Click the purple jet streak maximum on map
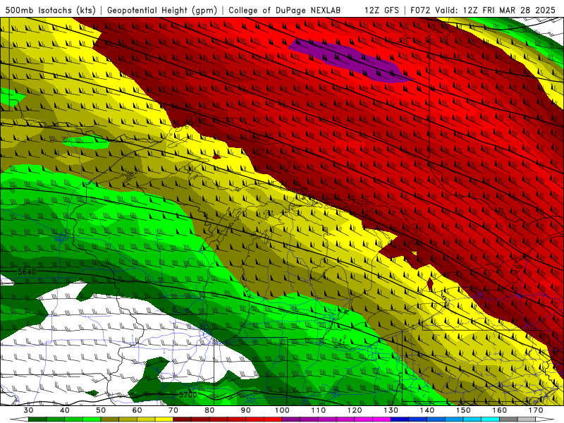This screenshot has height=423, width=564. pyautogui.click(x=350, y=61)
